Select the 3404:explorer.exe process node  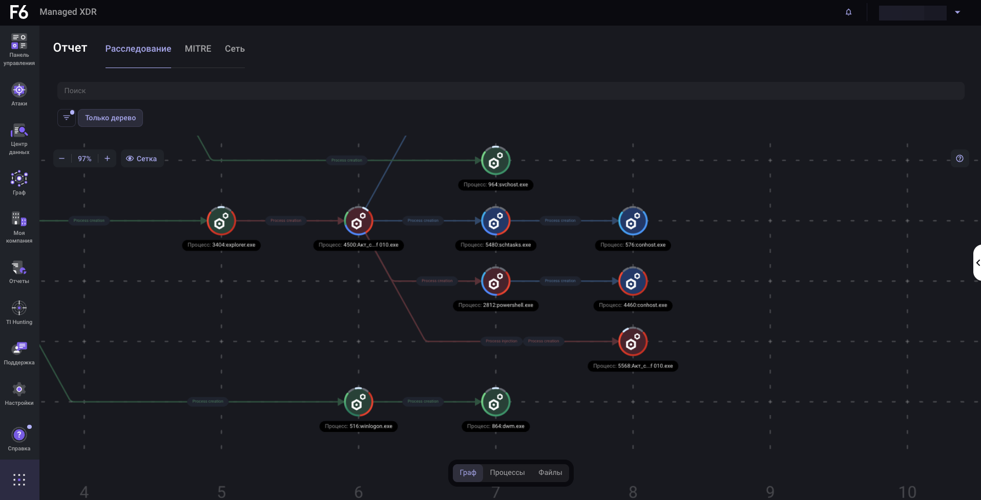[x=221, y=221]
